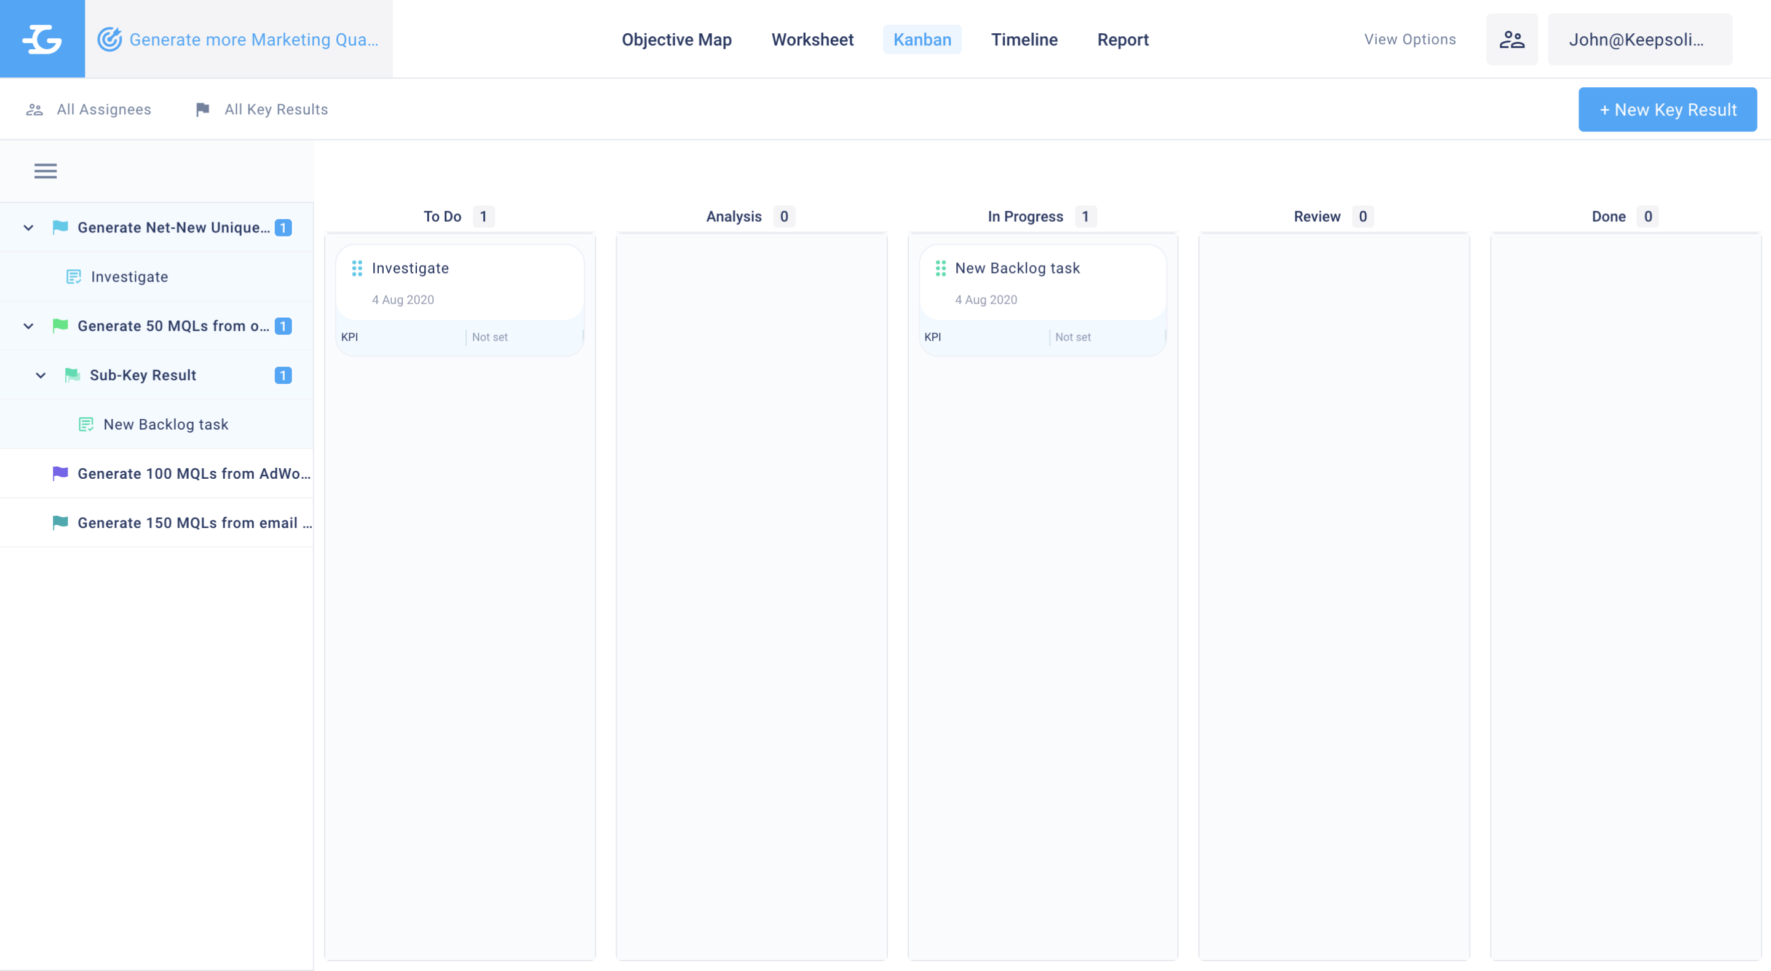Collapse the Sub-Key Result node
Image resolution: width=1771 pixels, height=971 pixels.
tap(41, 375)
